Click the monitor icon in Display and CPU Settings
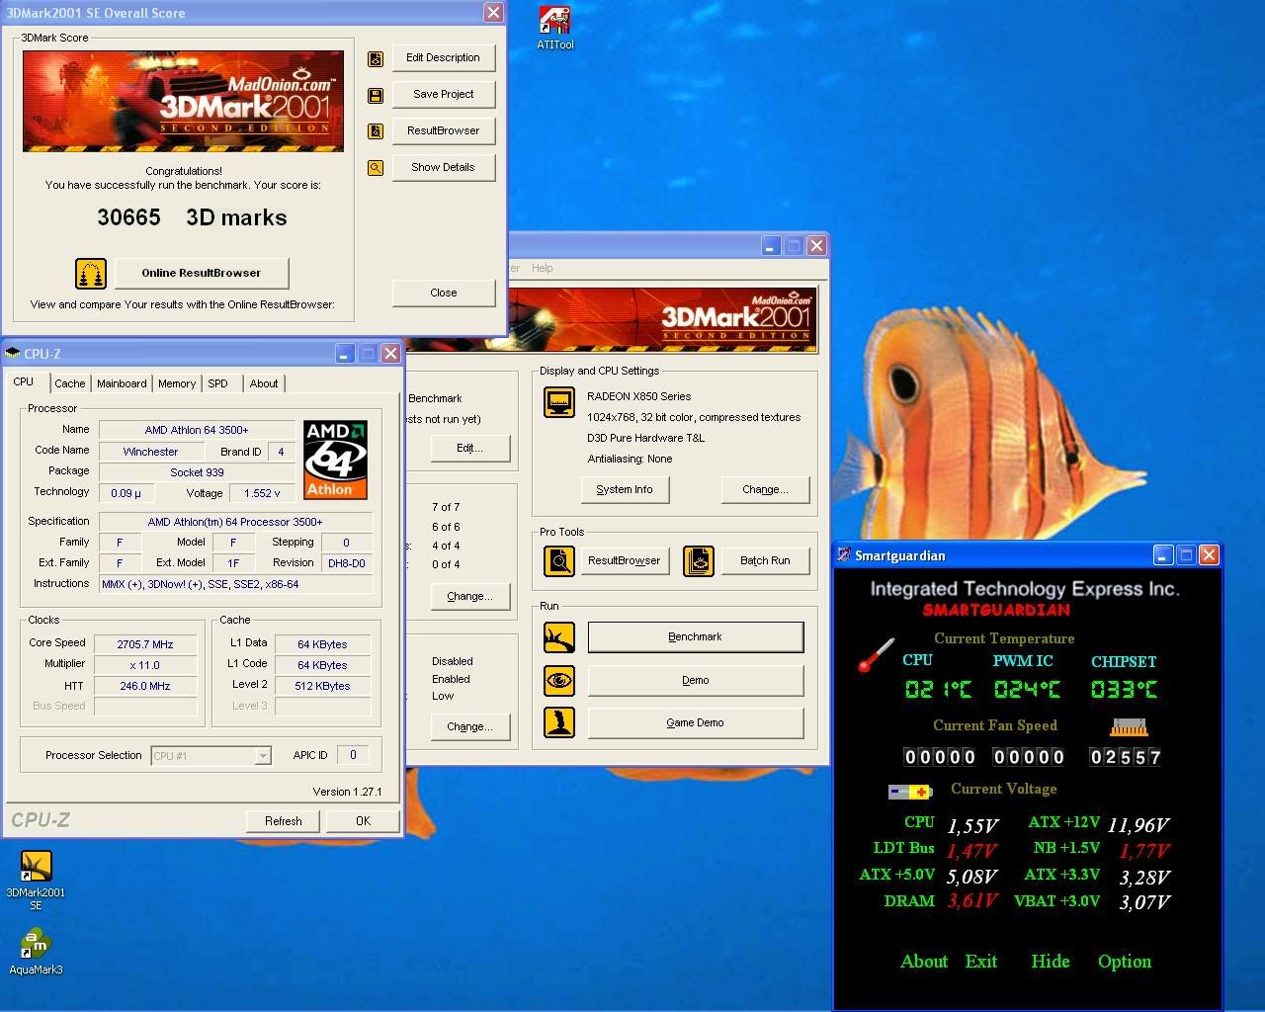This screenshot has width=1265, height=1012. point(559,402)
